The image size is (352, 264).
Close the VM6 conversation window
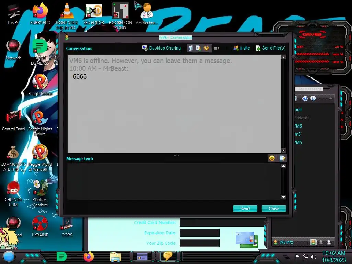[274, 209]
